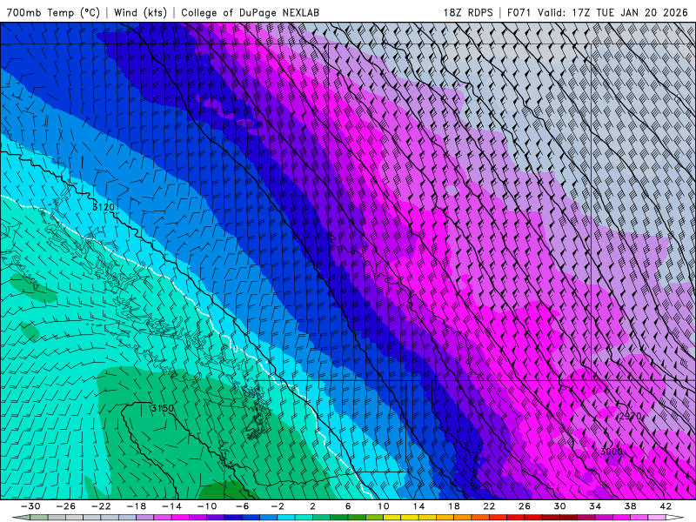Click the 30 colorbar tick label
This screenshot has height=522, width=696.
tap(559, 506)
